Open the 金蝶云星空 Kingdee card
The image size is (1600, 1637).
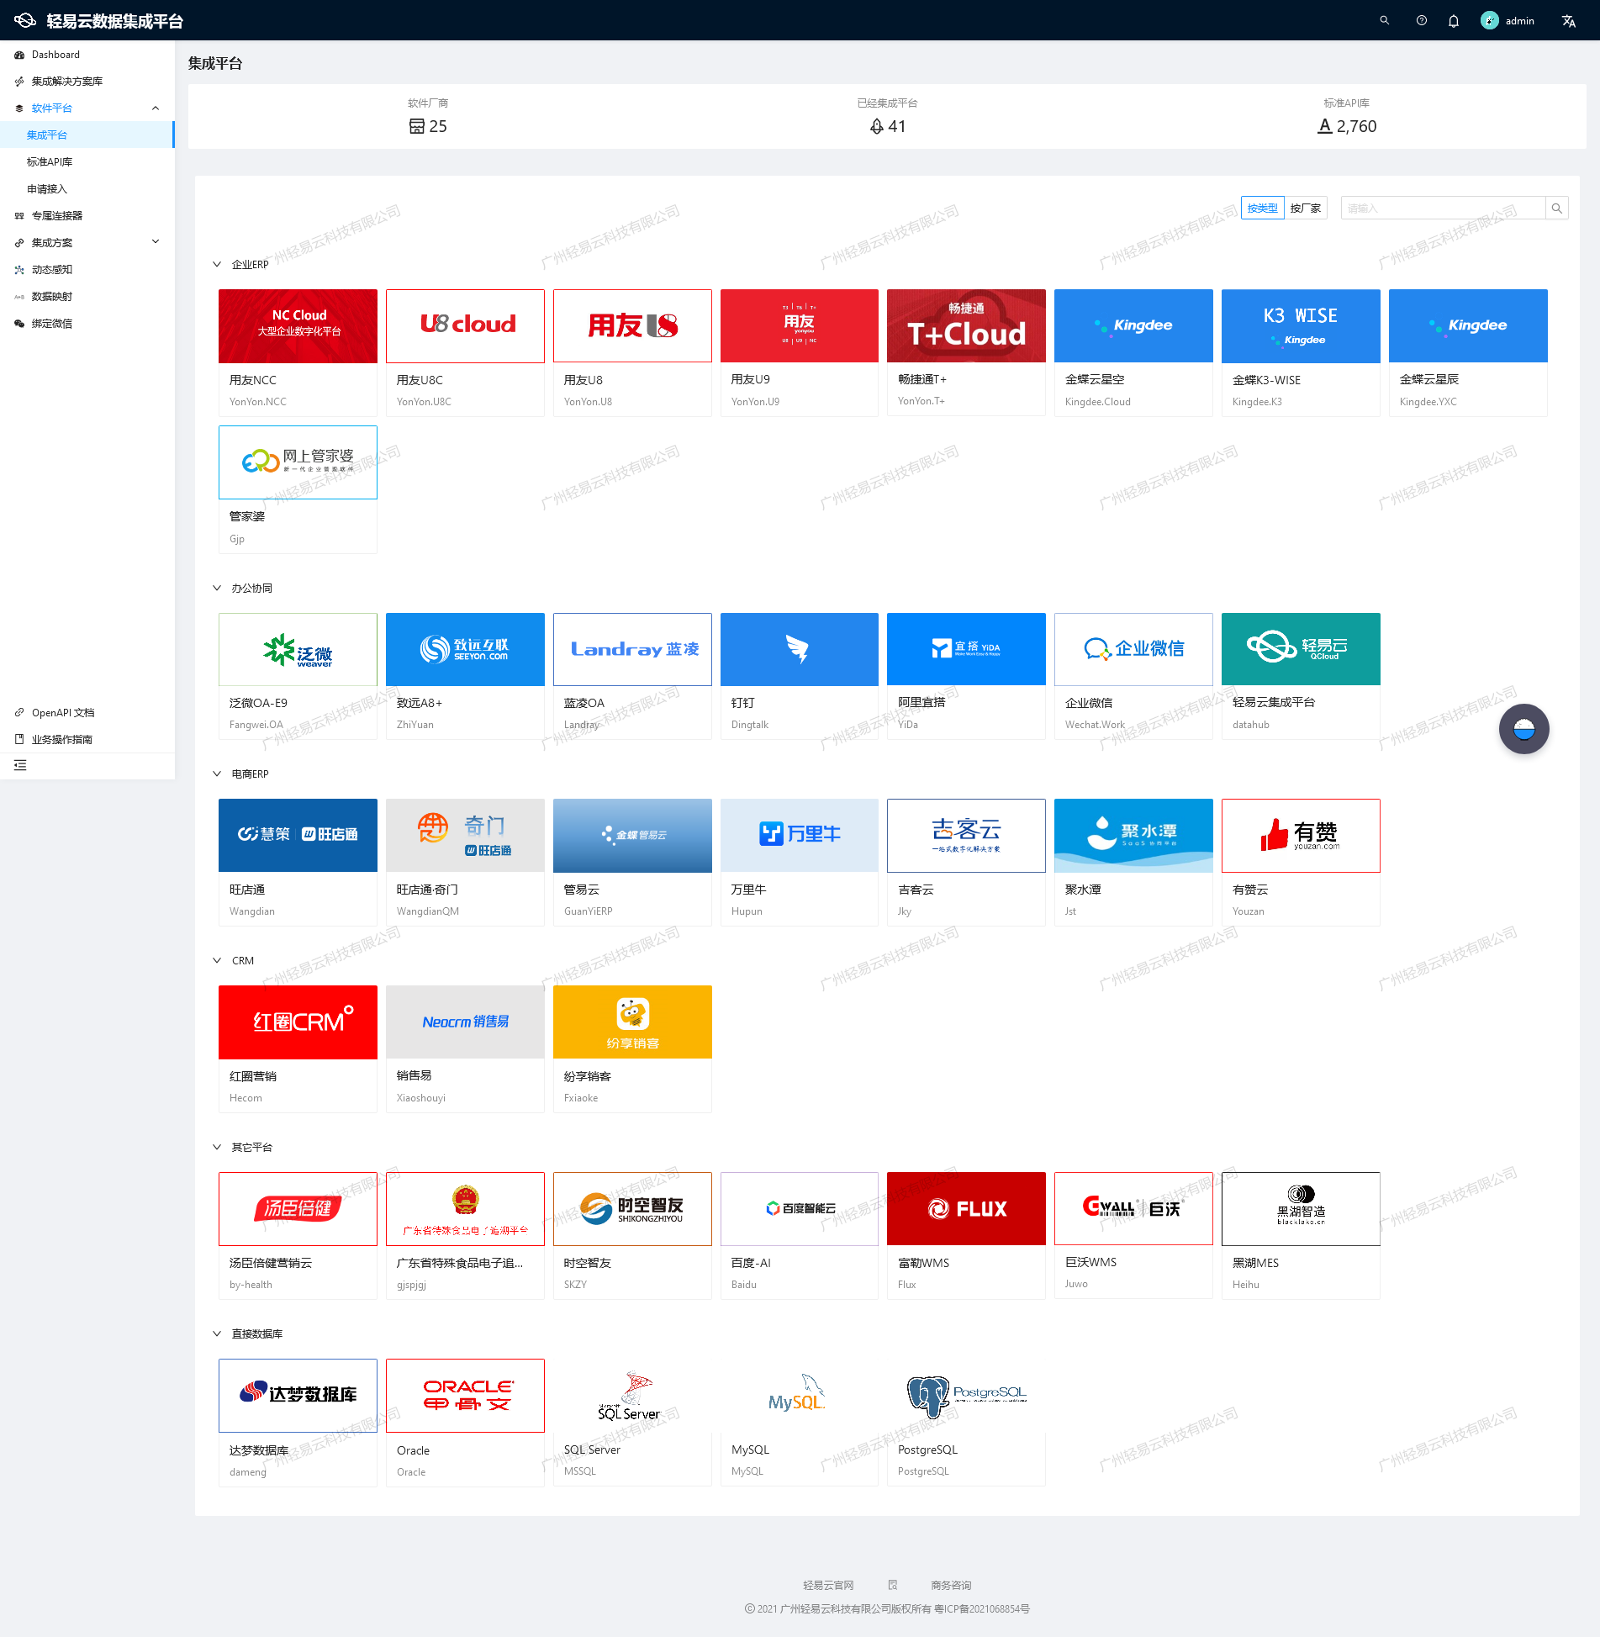(1133, 352)
